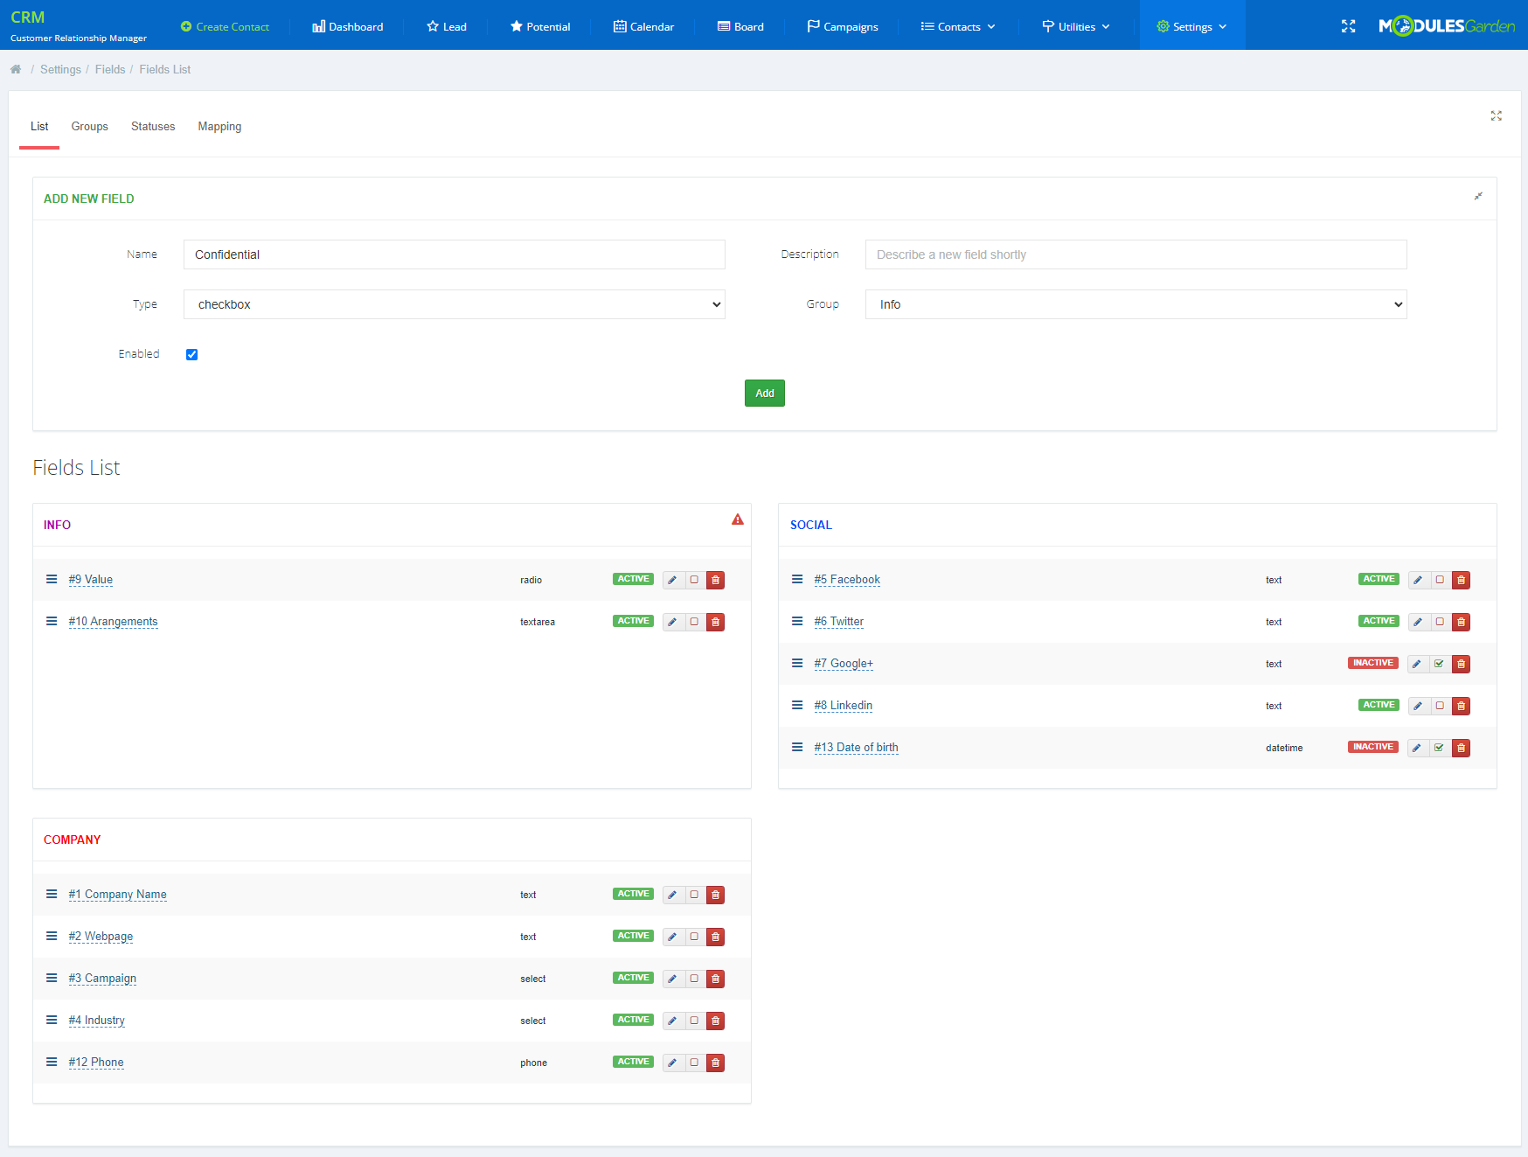This screenshot has width=1528, height=1157.
Task: Switch to the Groups tab
Action: [x=89, y=126]
